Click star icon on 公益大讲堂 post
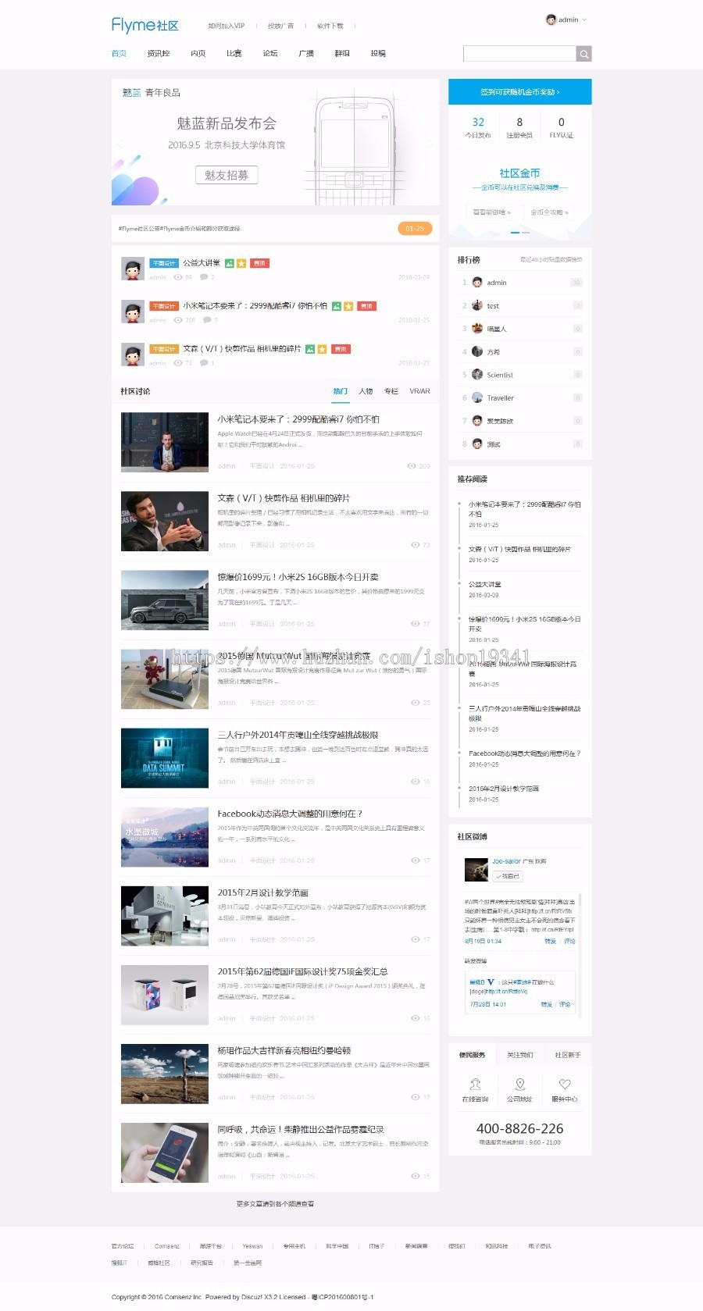This screenshot has height=1311, width=703. (241, 263)
